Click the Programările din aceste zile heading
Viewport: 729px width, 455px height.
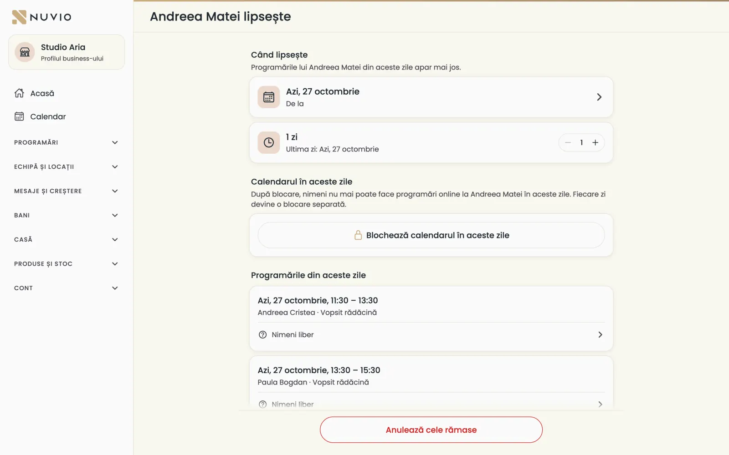click(x=308, y=275)
